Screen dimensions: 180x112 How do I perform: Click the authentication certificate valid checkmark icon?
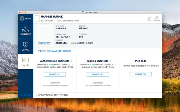click(71, 61)
